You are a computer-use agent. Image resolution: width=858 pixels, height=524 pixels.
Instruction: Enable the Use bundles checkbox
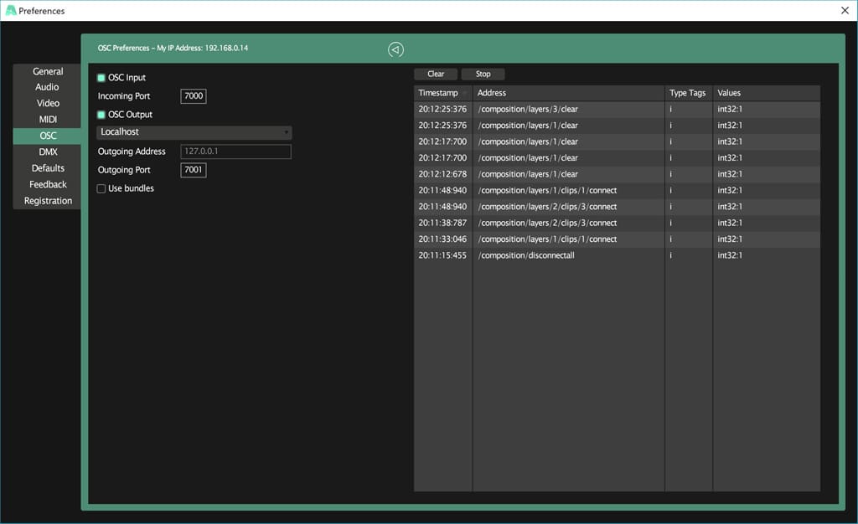pyautogui.click(x=101, y=189)
